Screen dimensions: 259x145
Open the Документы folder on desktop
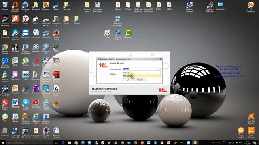(x=36, y=6)
